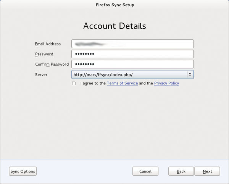229x184 pixels.
Task: Open the Privacy Policy link
Action: (167, 83)
